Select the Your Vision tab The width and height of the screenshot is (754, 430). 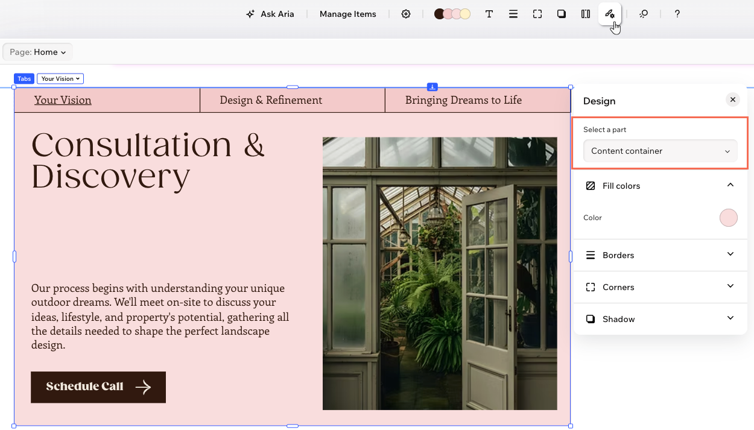[x=107, y=100]
